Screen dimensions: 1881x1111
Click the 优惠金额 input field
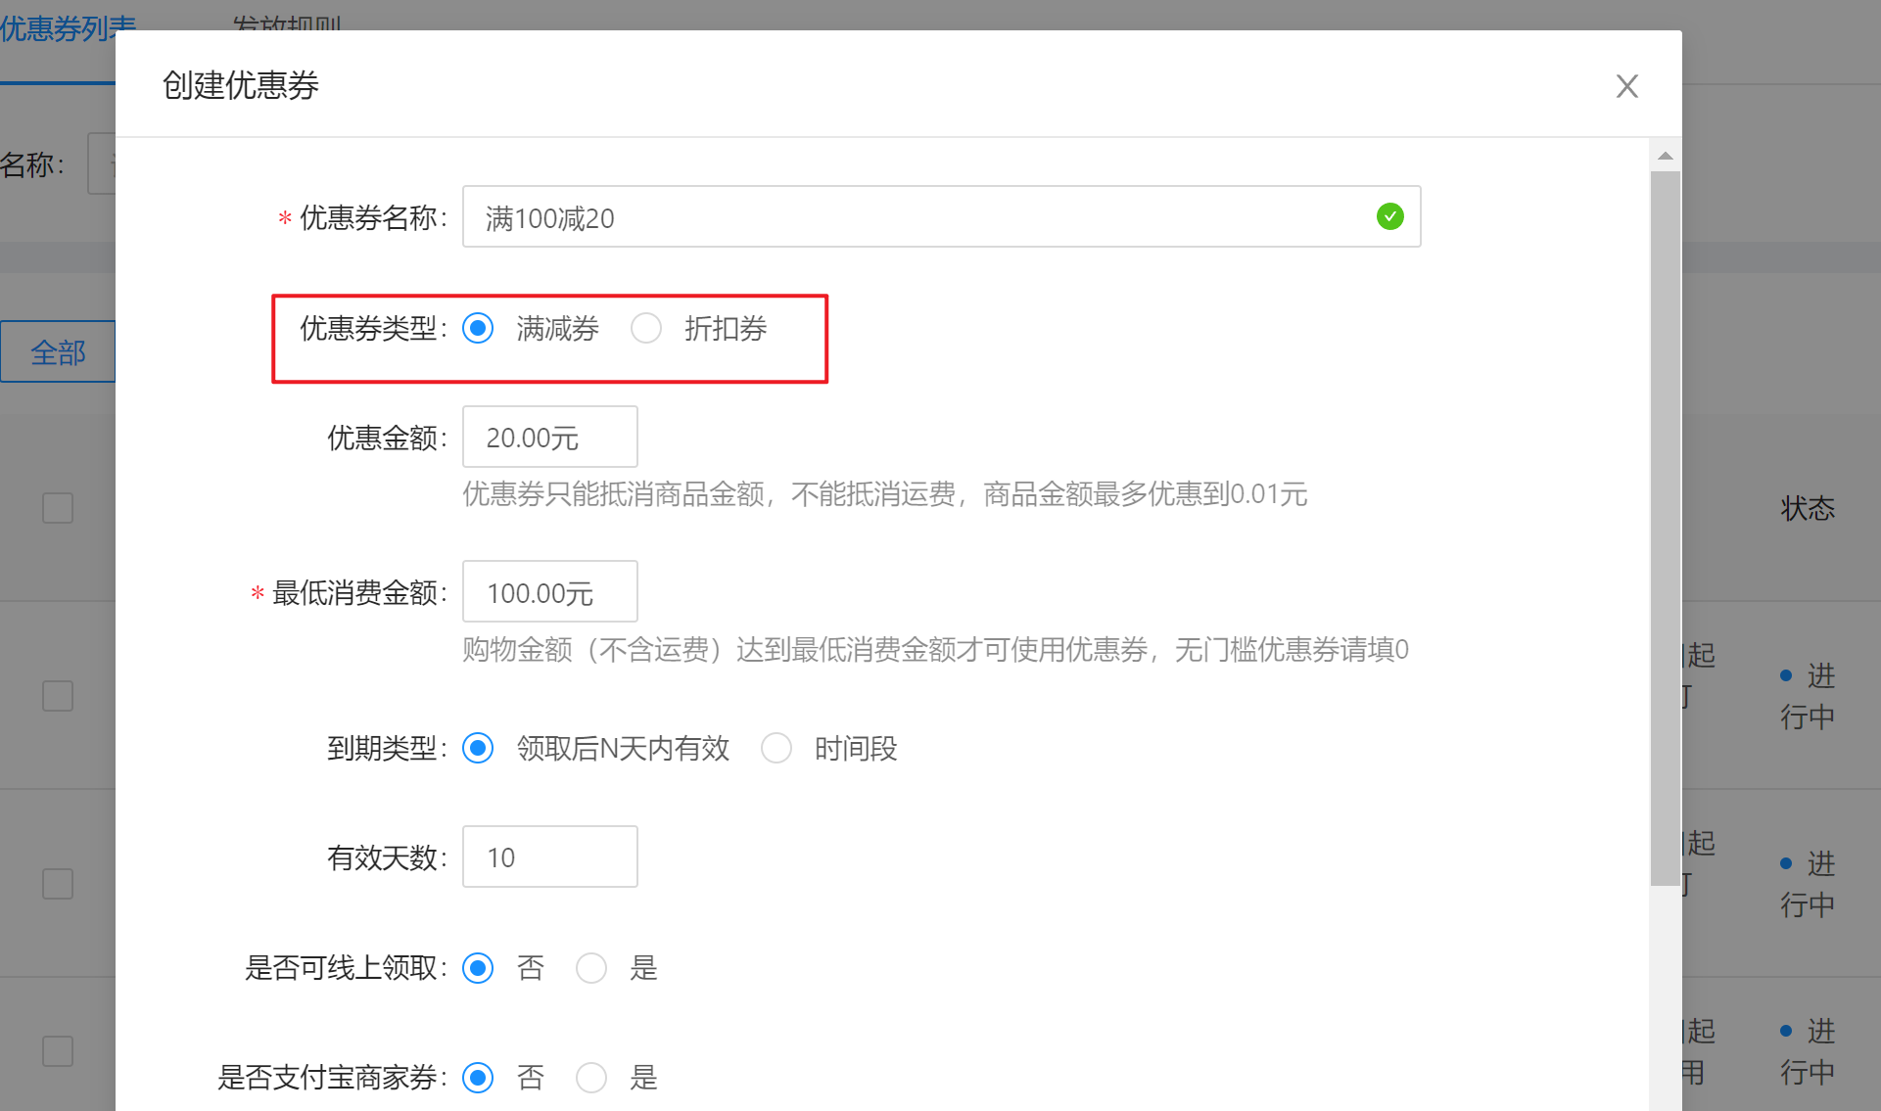click(549, 438)
